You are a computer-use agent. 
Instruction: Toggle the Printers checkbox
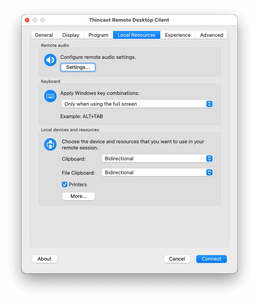[65, 184]
